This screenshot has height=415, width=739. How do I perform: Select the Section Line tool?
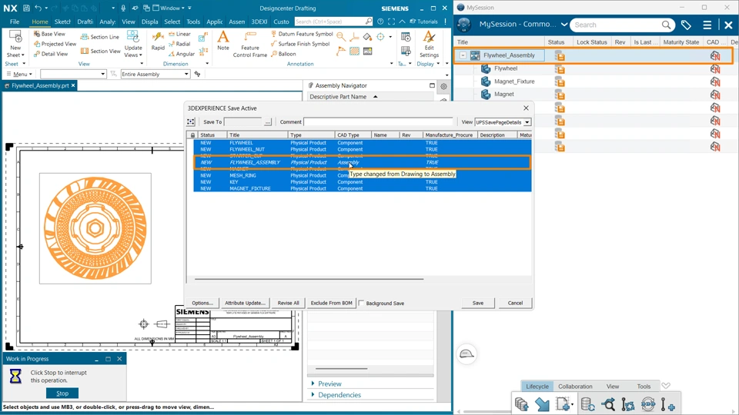99,37
